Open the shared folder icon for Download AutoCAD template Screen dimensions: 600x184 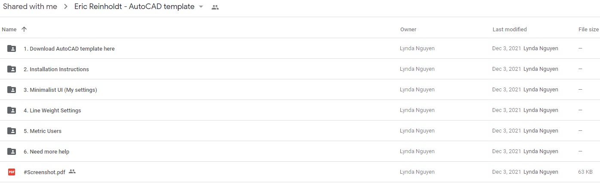pyautogui.click(x=12, y=48)
